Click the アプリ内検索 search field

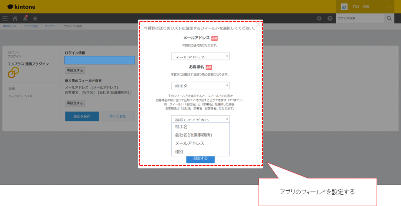point(359,18)
